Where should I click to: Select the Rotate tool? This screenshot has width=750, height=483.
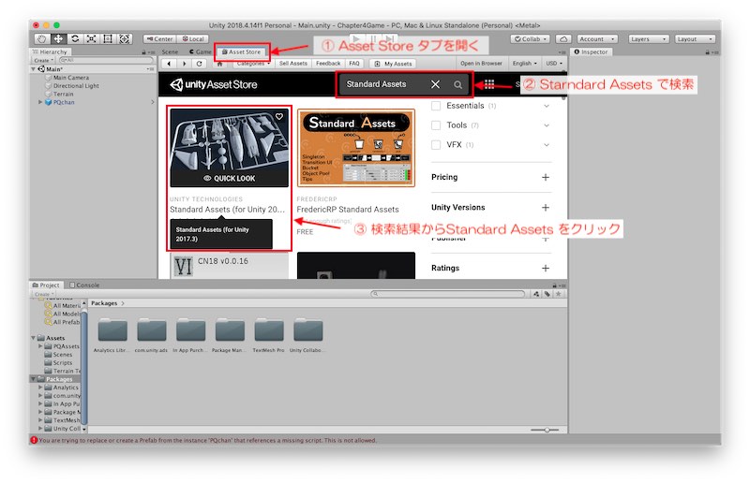(75, 38)
